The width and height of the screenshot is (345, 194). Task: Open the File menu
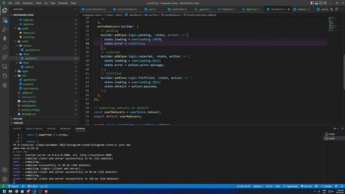point(10,3)
